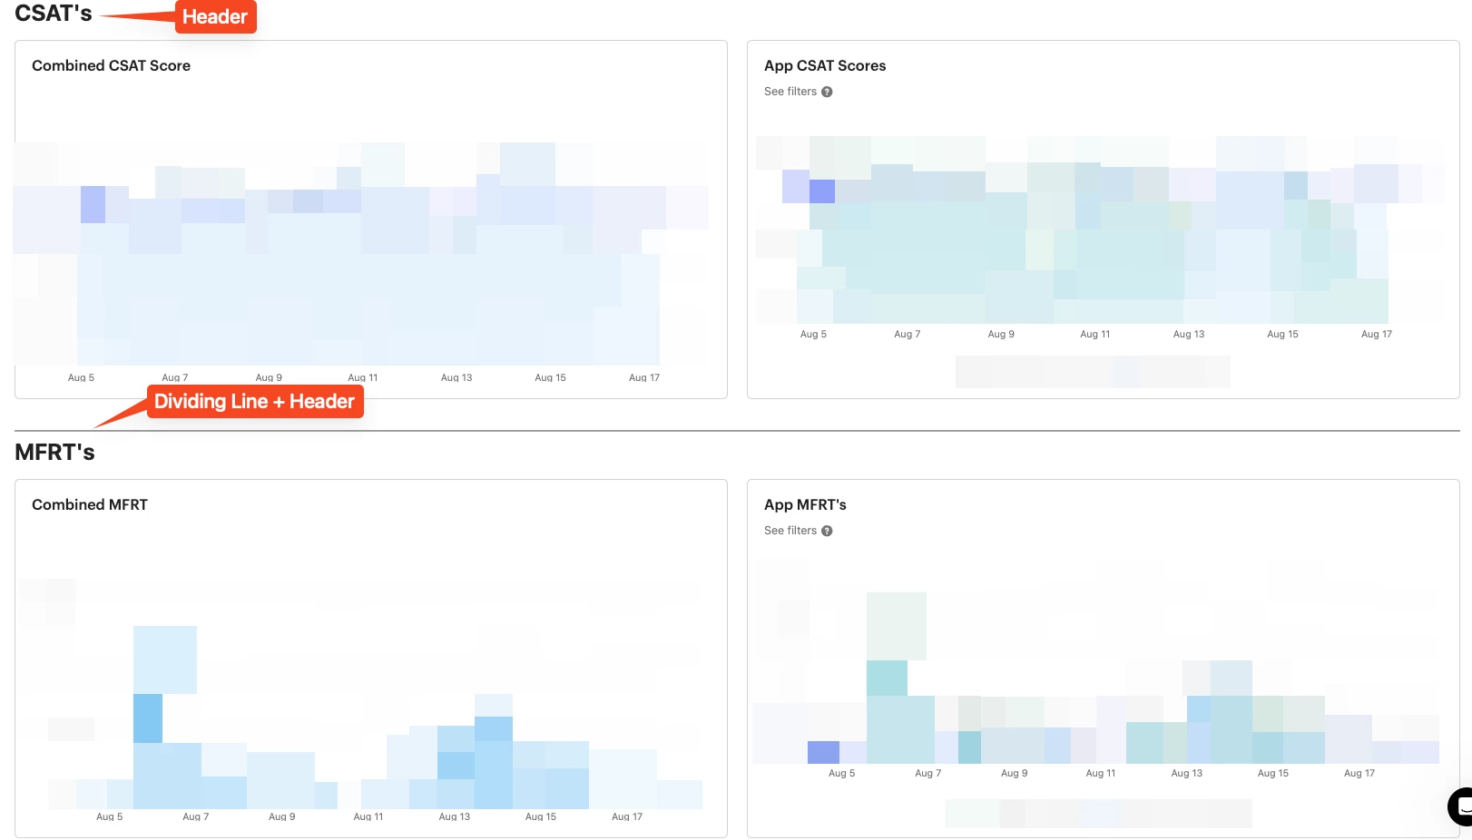
Task: Open the chat messenger launcher icon
Action: (1461, 806)
